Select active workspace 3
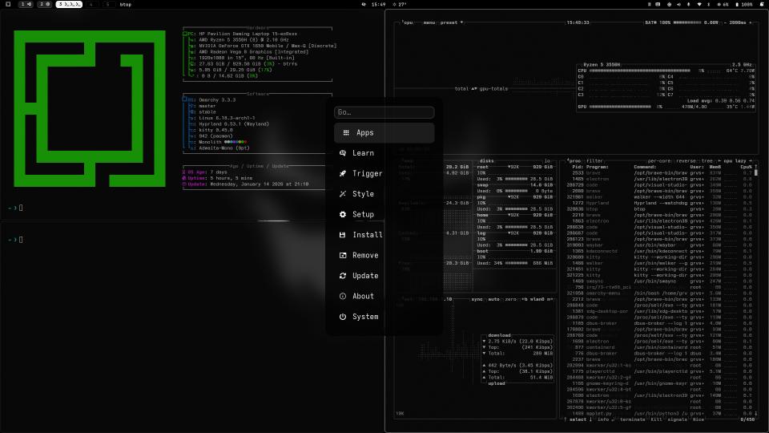769x433 pixels. 69,4
